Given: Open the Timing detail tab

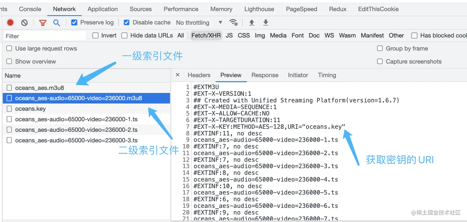Looking at the screenshot, I should 327,75.
